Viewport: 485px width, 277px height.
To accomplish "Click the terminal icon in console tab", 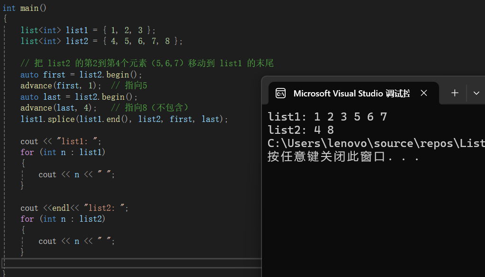I will 280,93.
